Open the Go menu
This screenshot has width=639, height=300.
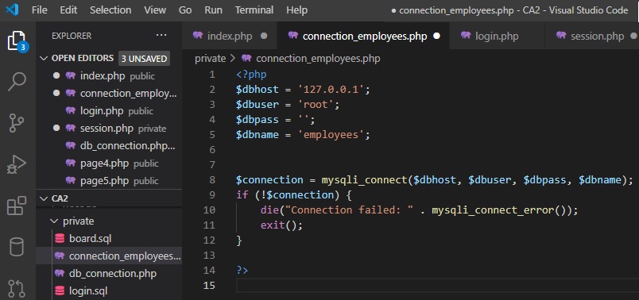point(185,10)
